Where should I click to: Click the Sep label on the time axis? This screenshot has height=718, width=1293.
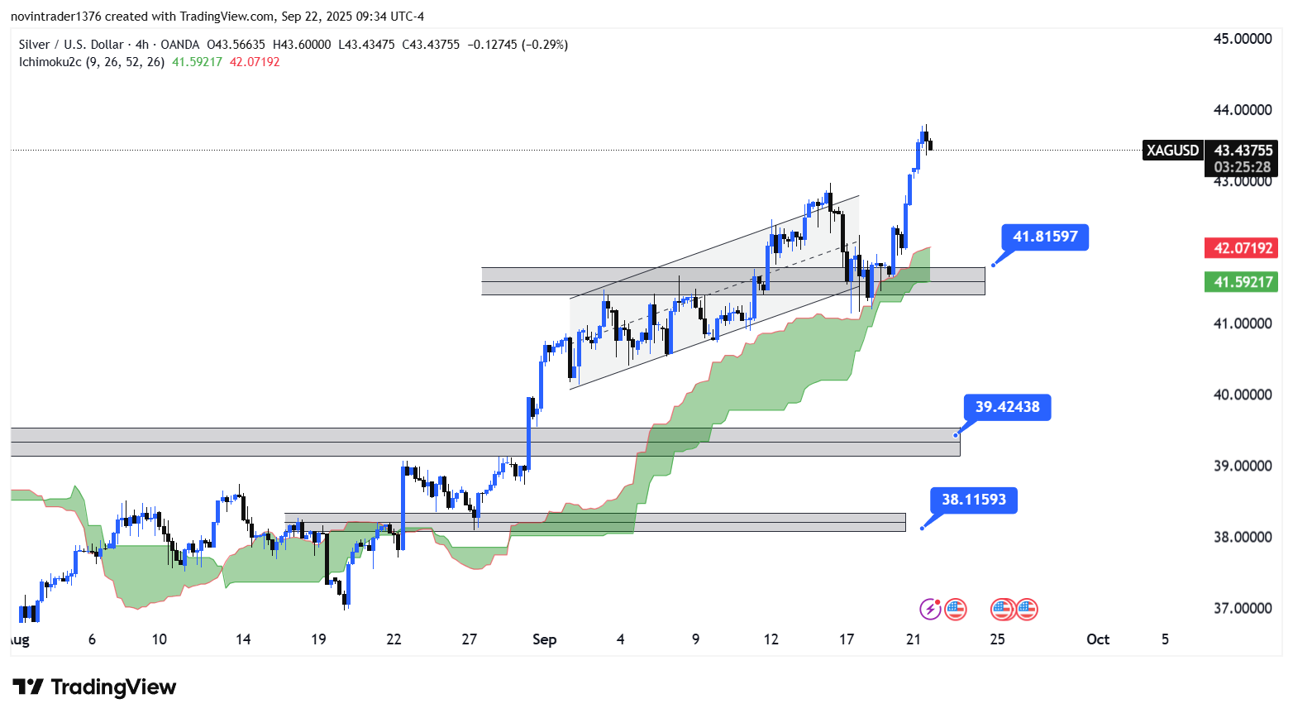544,639
